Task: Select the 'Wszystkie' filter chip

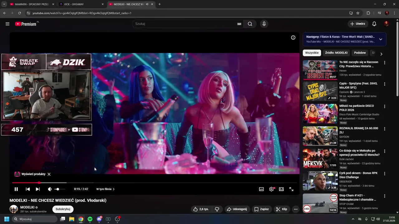Action: (312, 53)
